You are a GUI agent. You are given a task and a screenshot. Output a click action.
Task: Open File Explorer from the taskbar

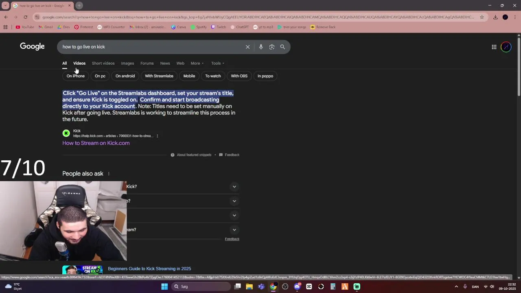coord(249,286)
